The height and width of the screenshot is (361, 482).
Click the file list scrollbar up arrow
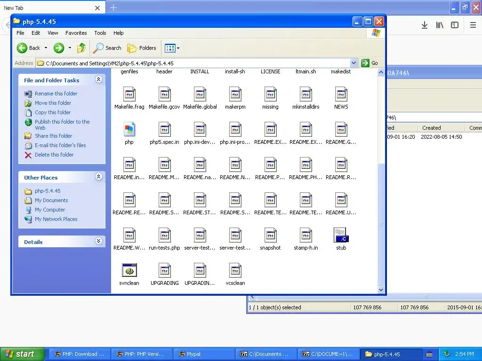pos(381,72)
